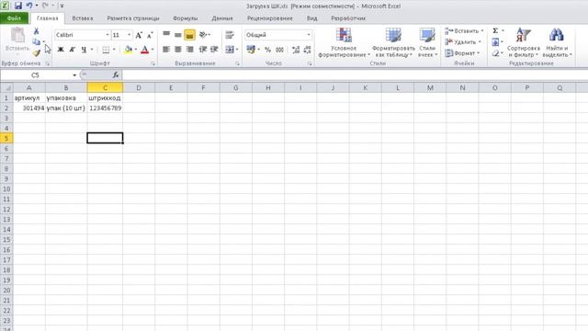Expand the Шрифт group dialog launcher
588x331 pixels.
(x=153, y=63)
